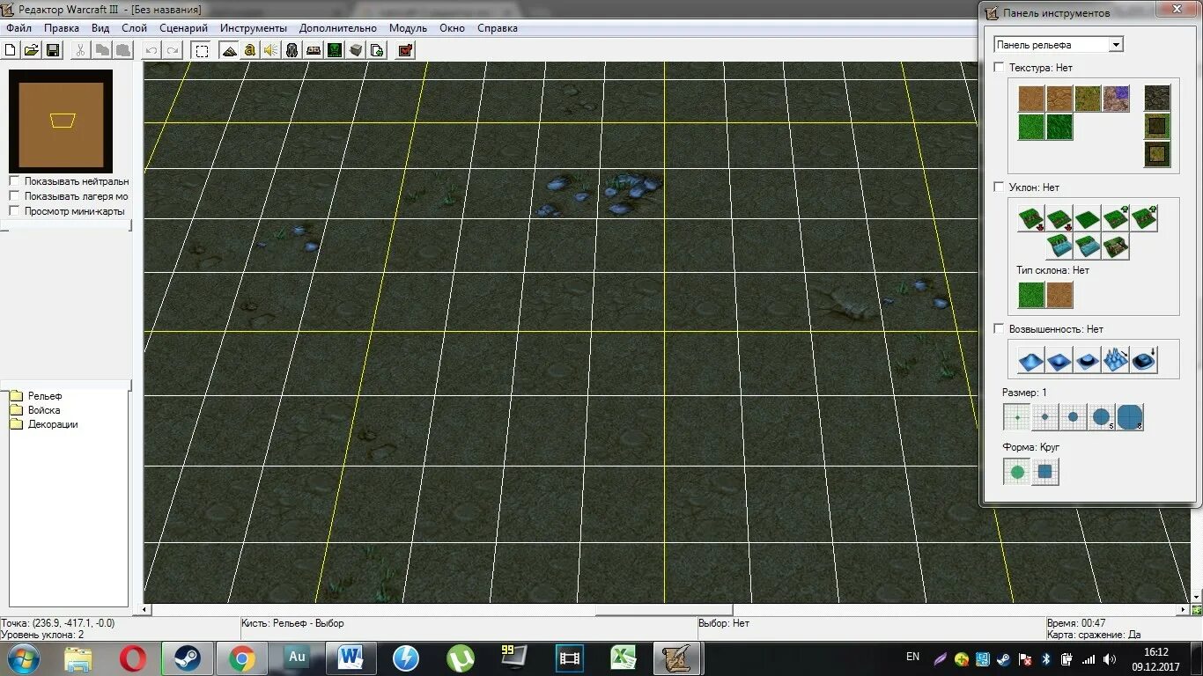
Task: Enable the Текстура checkbox
Action: pos(999,67)
